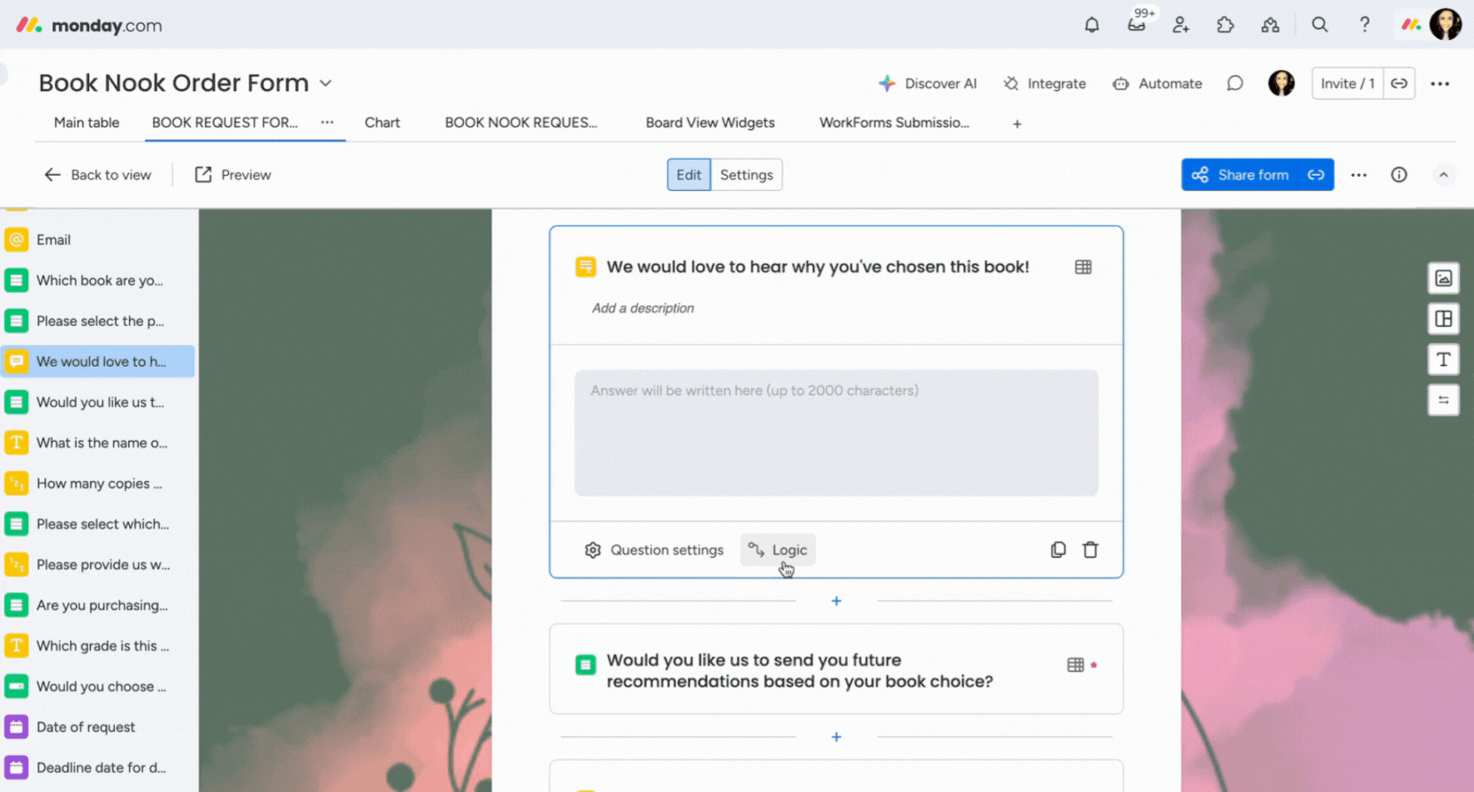Click the Invite / 1 button
The height and width of the screenshot is (792, 1474).
click(x=1348, y=83)
